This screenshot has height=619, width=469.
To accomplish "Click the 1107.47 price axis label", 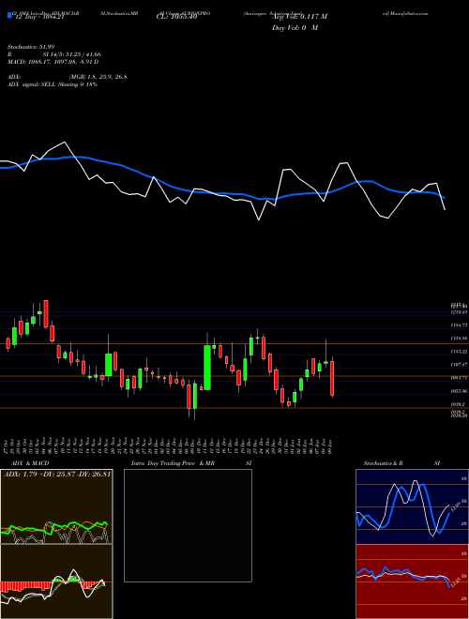I will [x=459, y=365].
